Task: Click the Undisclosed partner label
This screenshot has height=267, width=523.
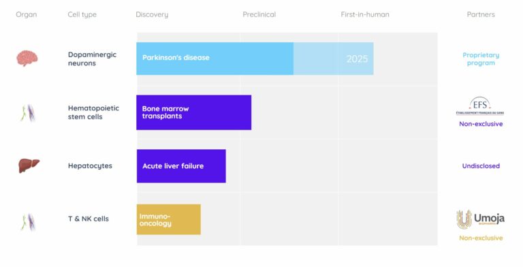Action: (x=481, y=166)
